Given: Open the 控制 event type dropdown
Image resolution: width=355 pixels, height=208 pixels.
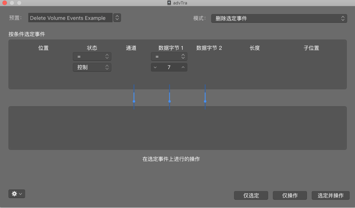Looking at the screenshot, I should coord(92,67).
